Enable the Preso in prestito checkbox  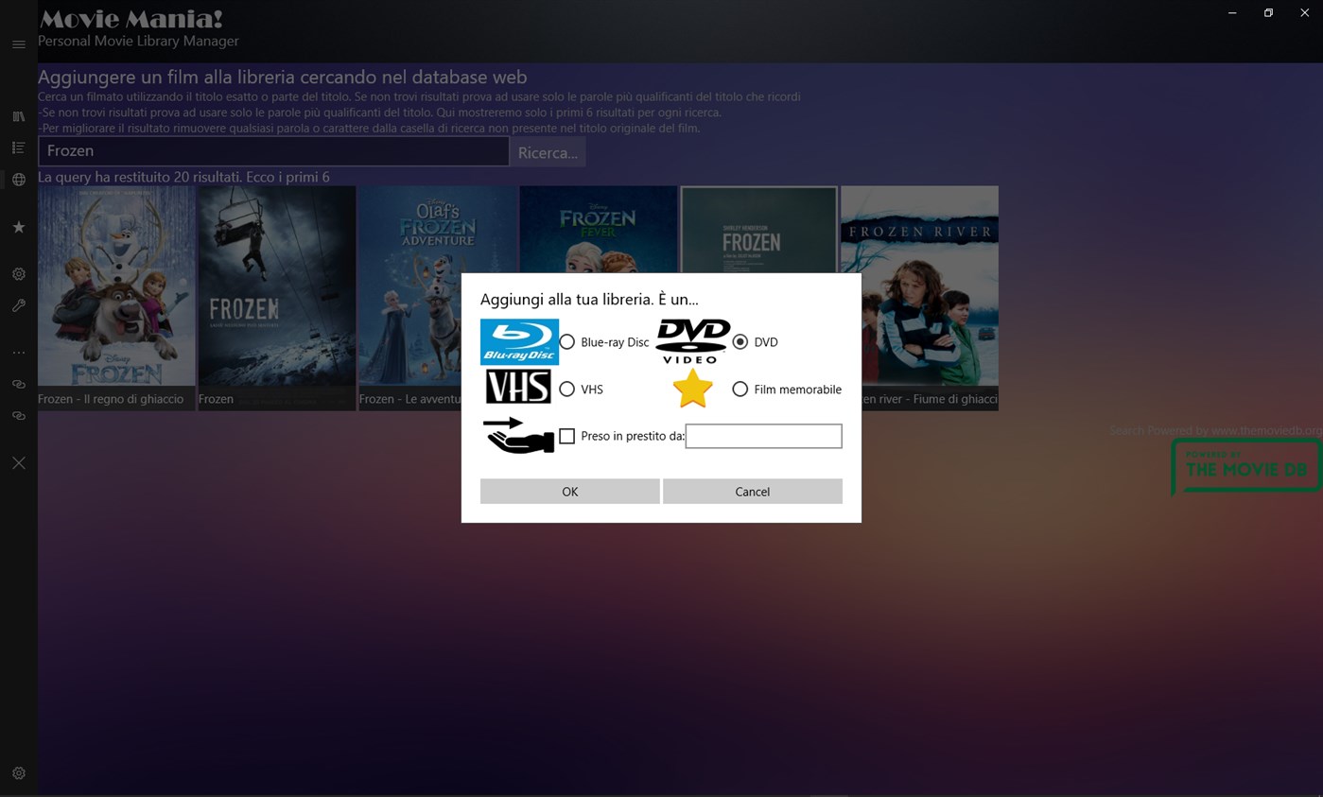tap(567, 436)
